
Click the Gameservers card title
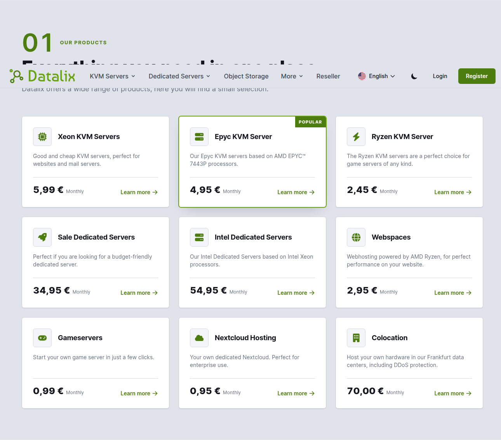[x=80, y=338]
